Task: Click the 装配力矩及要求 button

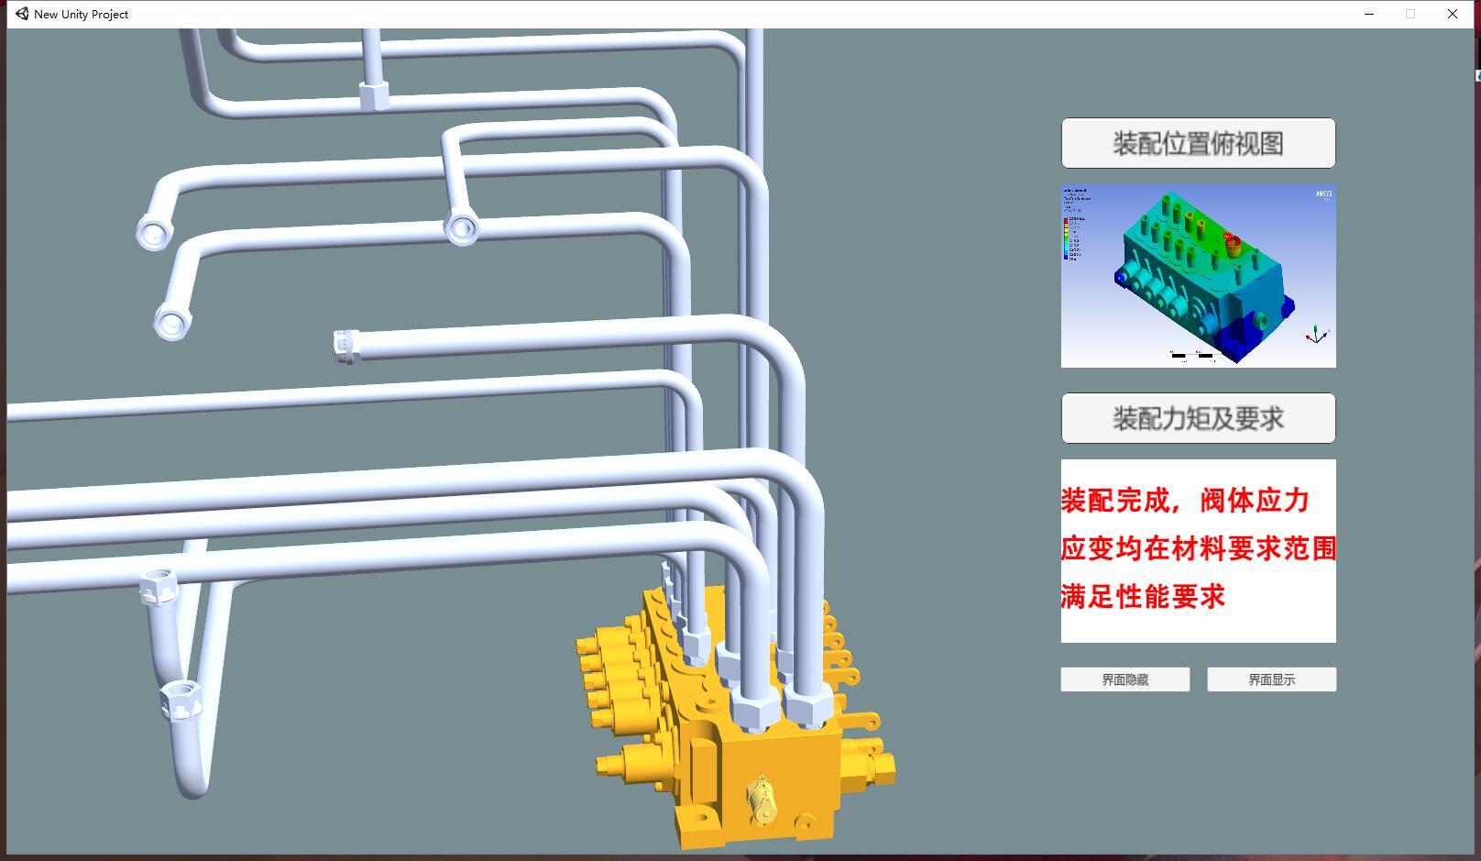Action: click(1198, 418)
